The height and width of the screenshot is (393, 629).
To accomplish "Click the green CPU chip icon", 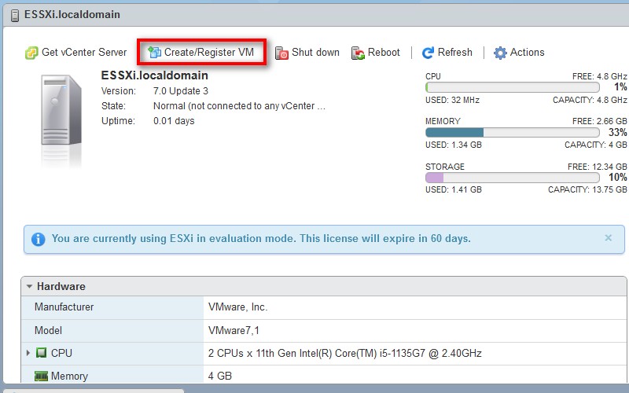I will point(42,353).
